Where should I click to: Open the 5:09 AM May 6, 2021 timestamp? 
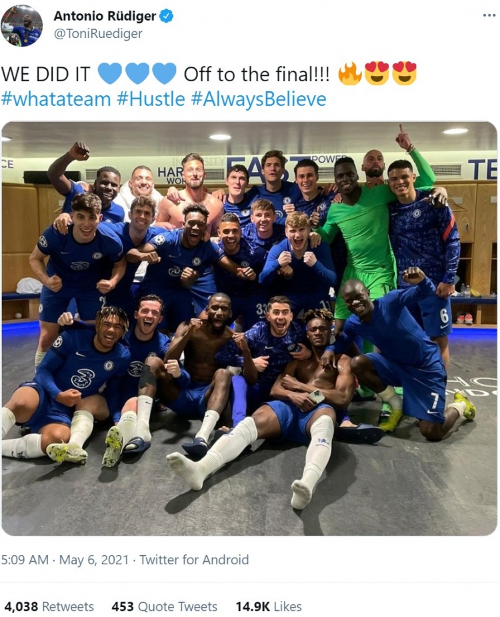[65, 560]
